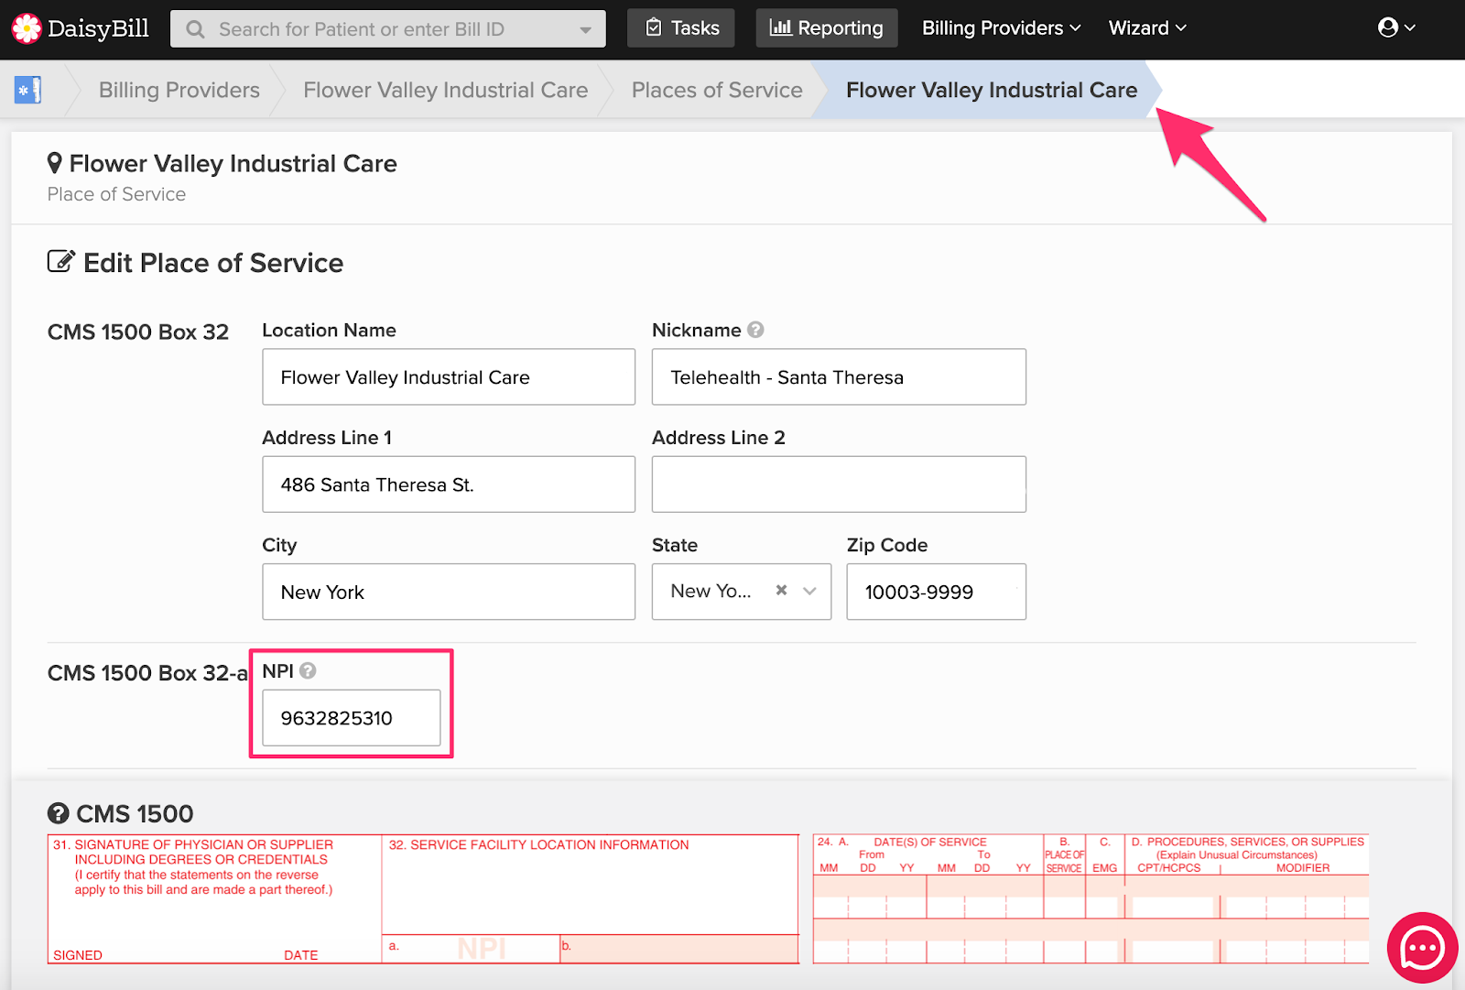The width and height of the screenshot is (1465, 990).
Task: Click the Tasks clipboard icon
Action: (654, 27)
